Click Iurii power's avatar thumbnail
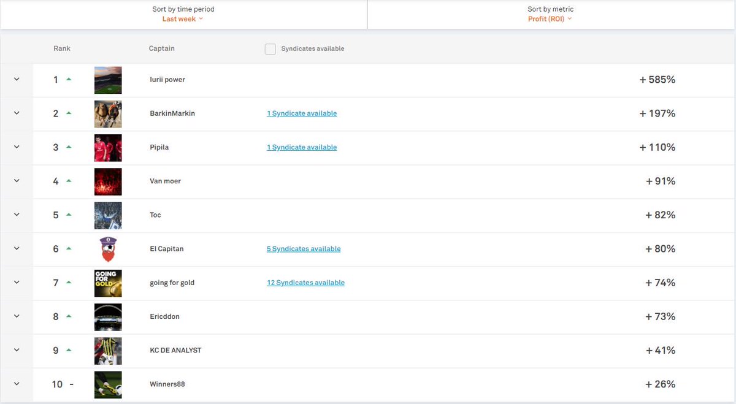The image size is (736, 404). [x=108, y=80]
